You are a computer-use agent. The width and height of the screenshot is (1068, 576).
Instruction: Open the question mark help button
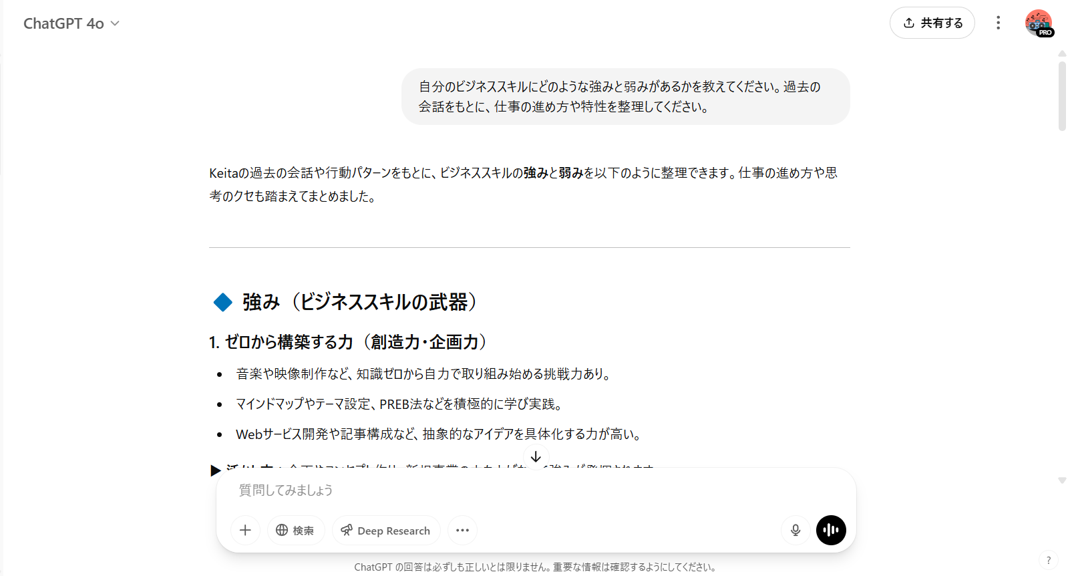(x=1049, y=560)
